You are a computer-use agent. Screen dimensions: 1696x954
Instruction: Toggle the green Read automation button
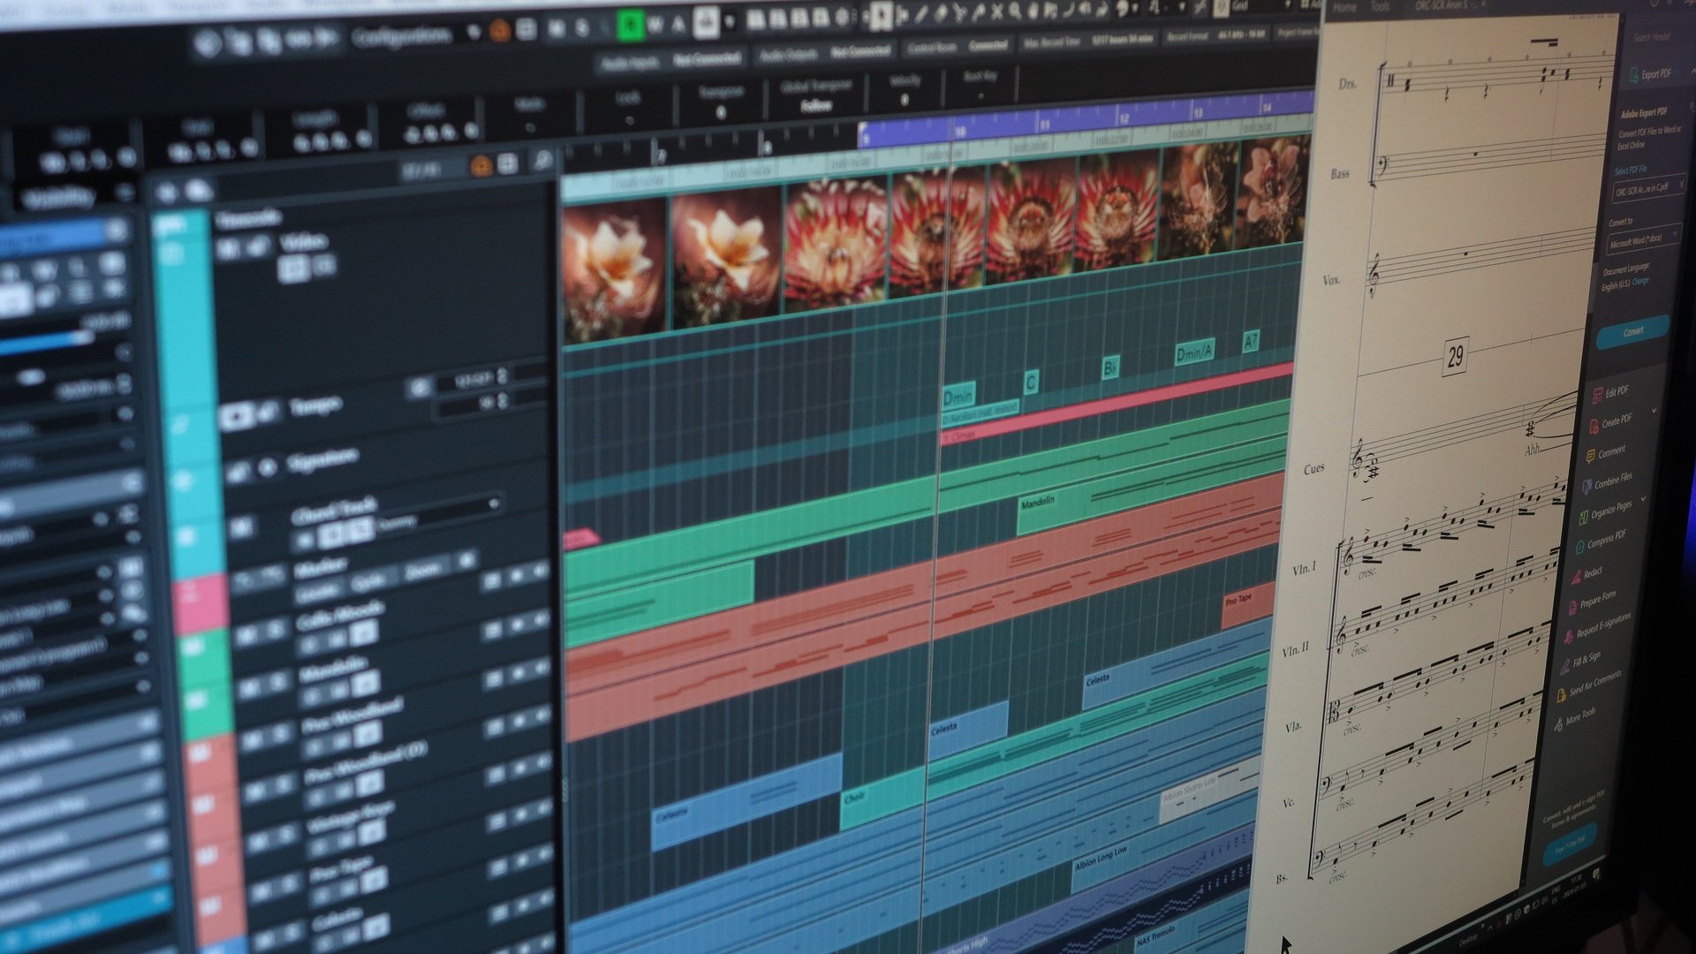(x=629, y=26)
